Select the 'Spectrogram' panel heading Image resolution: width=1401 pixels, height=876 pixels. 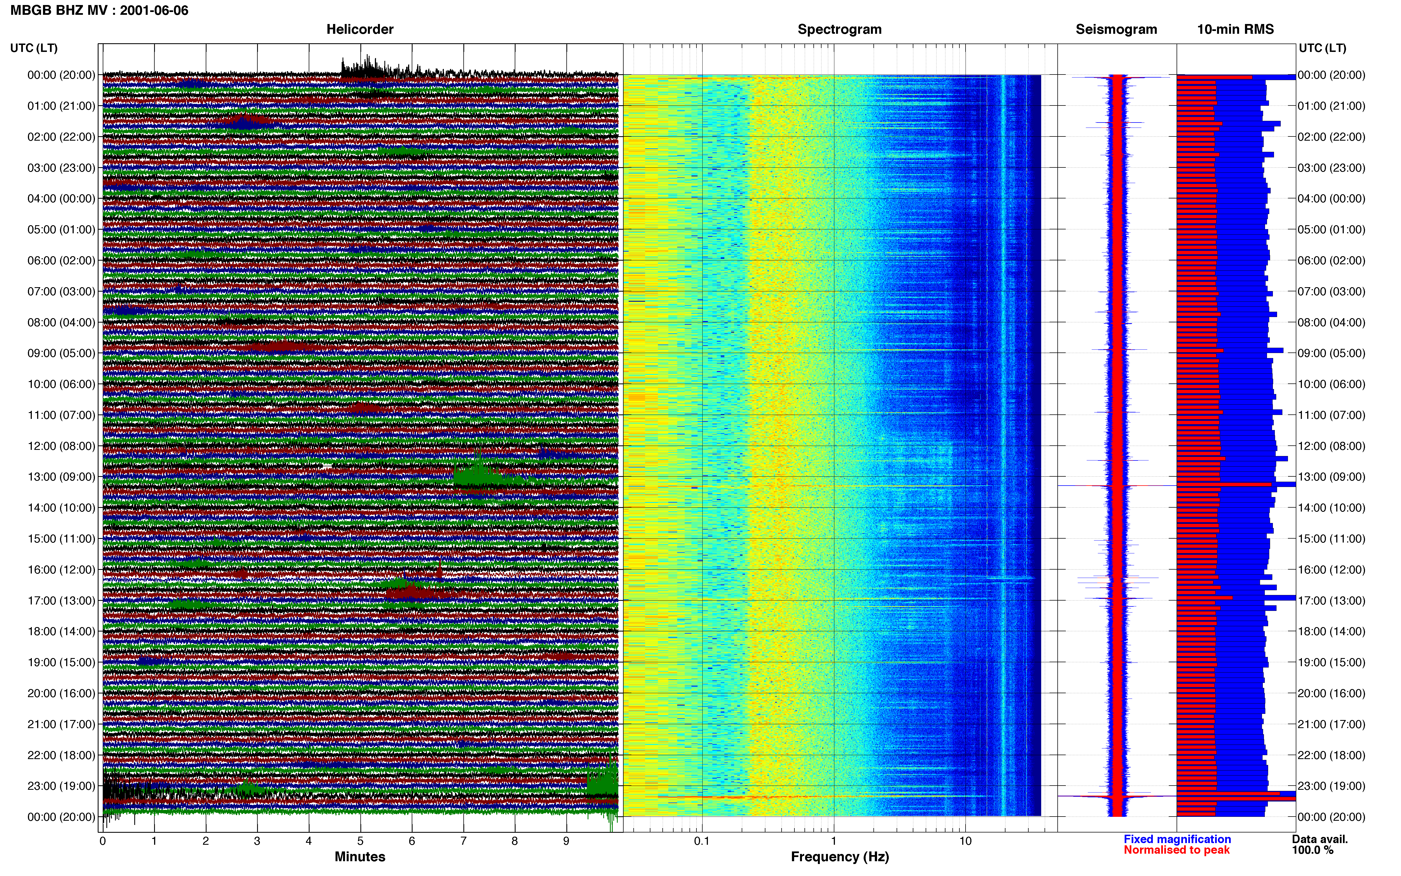click(x=840, y=30)
